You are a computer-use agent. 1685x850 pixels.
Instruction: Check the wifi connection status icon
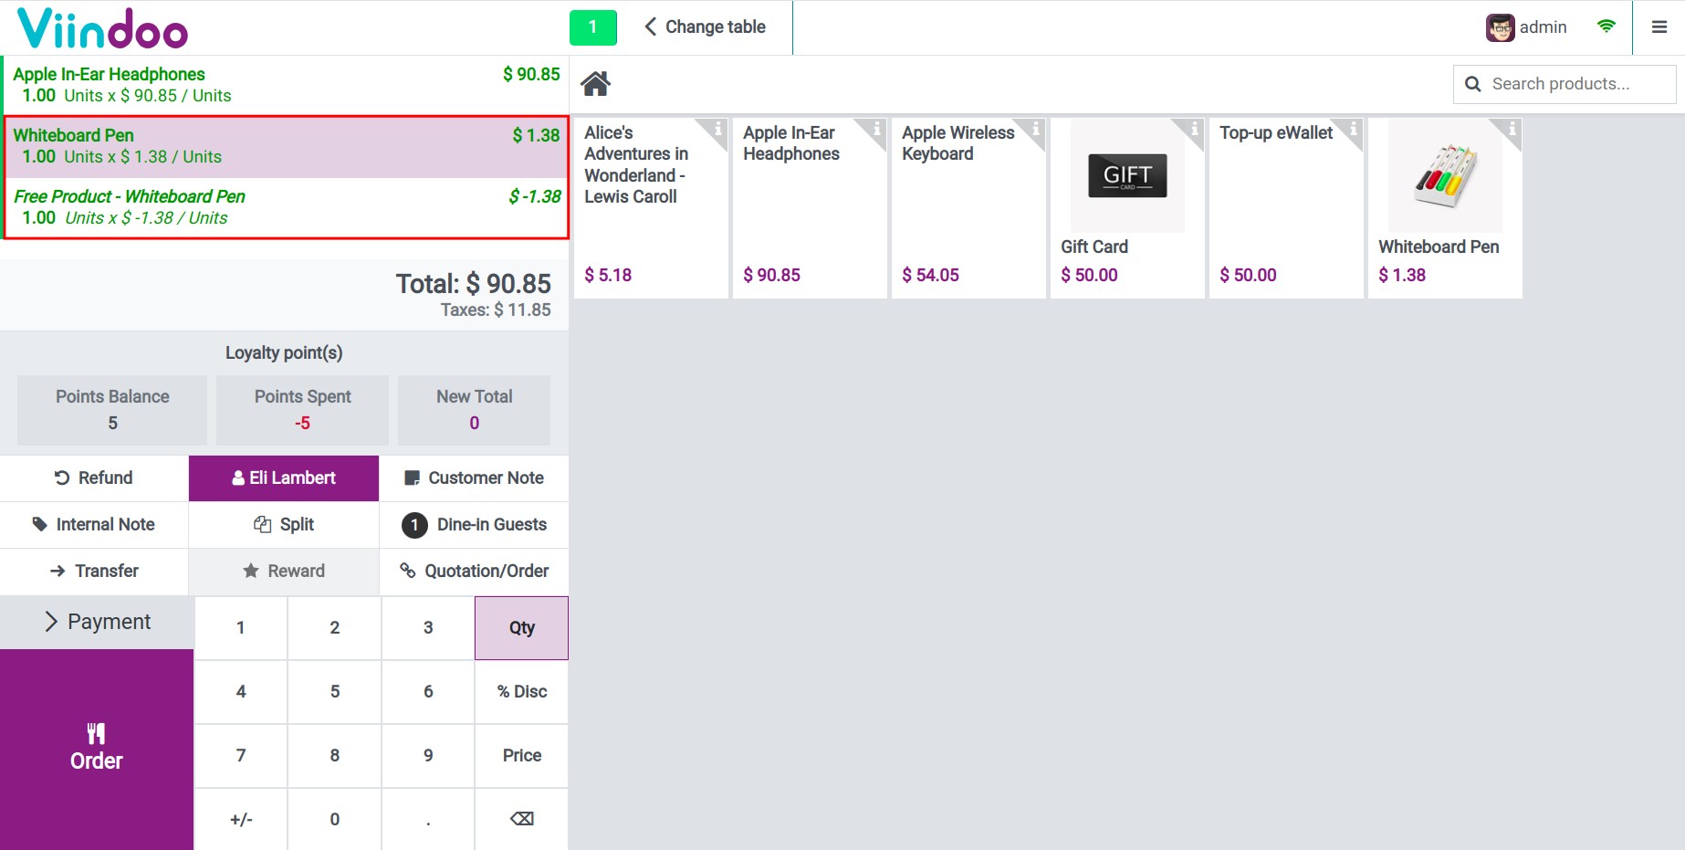pyautogui.click(x=1607, y=26)
